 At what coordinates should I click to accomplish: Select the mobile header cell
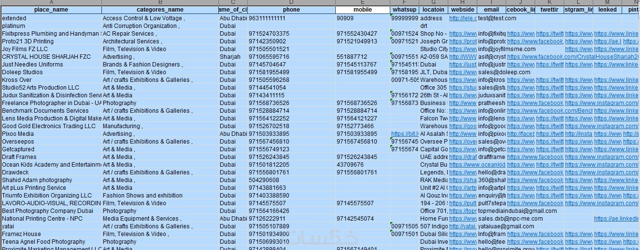click(363, 10)
